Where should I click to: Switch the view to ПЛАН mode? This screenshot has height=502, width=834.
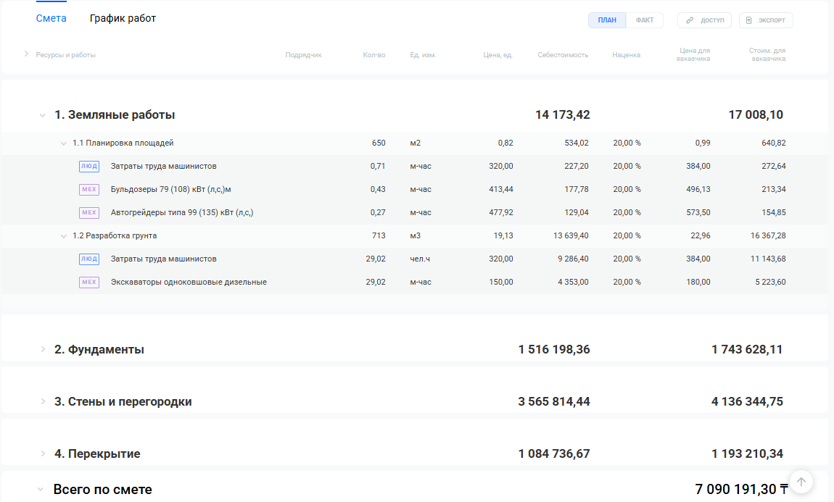tap(607, 20)
